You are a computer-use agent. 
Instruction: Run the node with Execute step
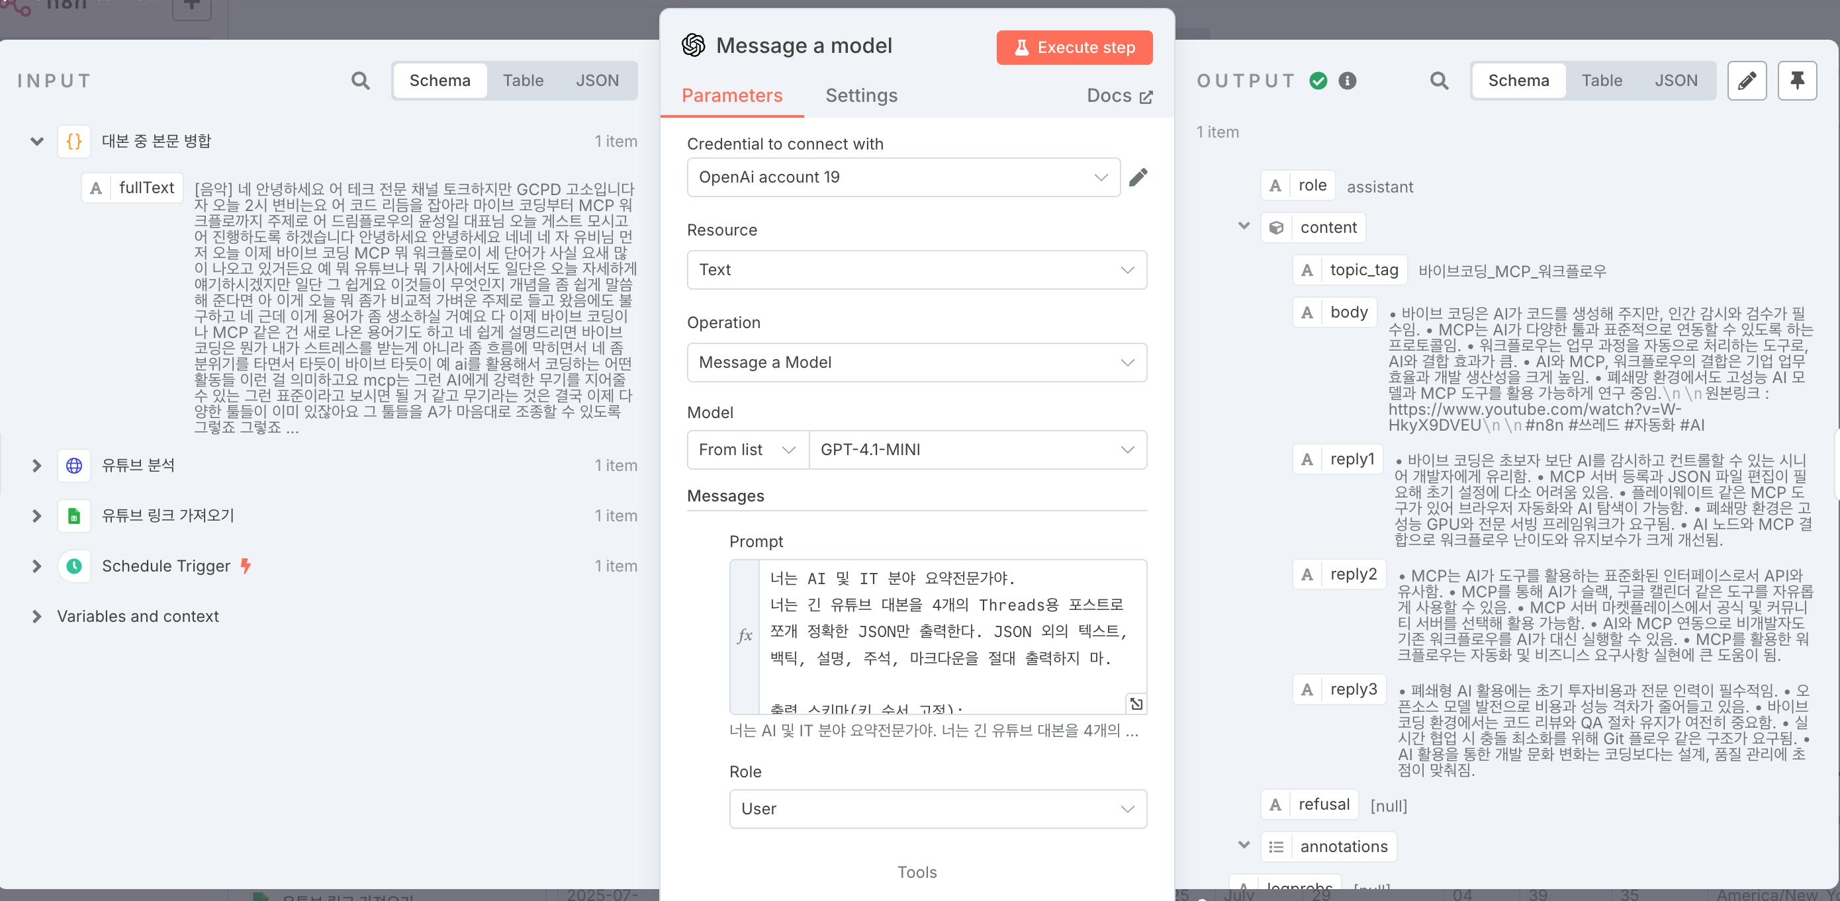[x=1074, y=47]
